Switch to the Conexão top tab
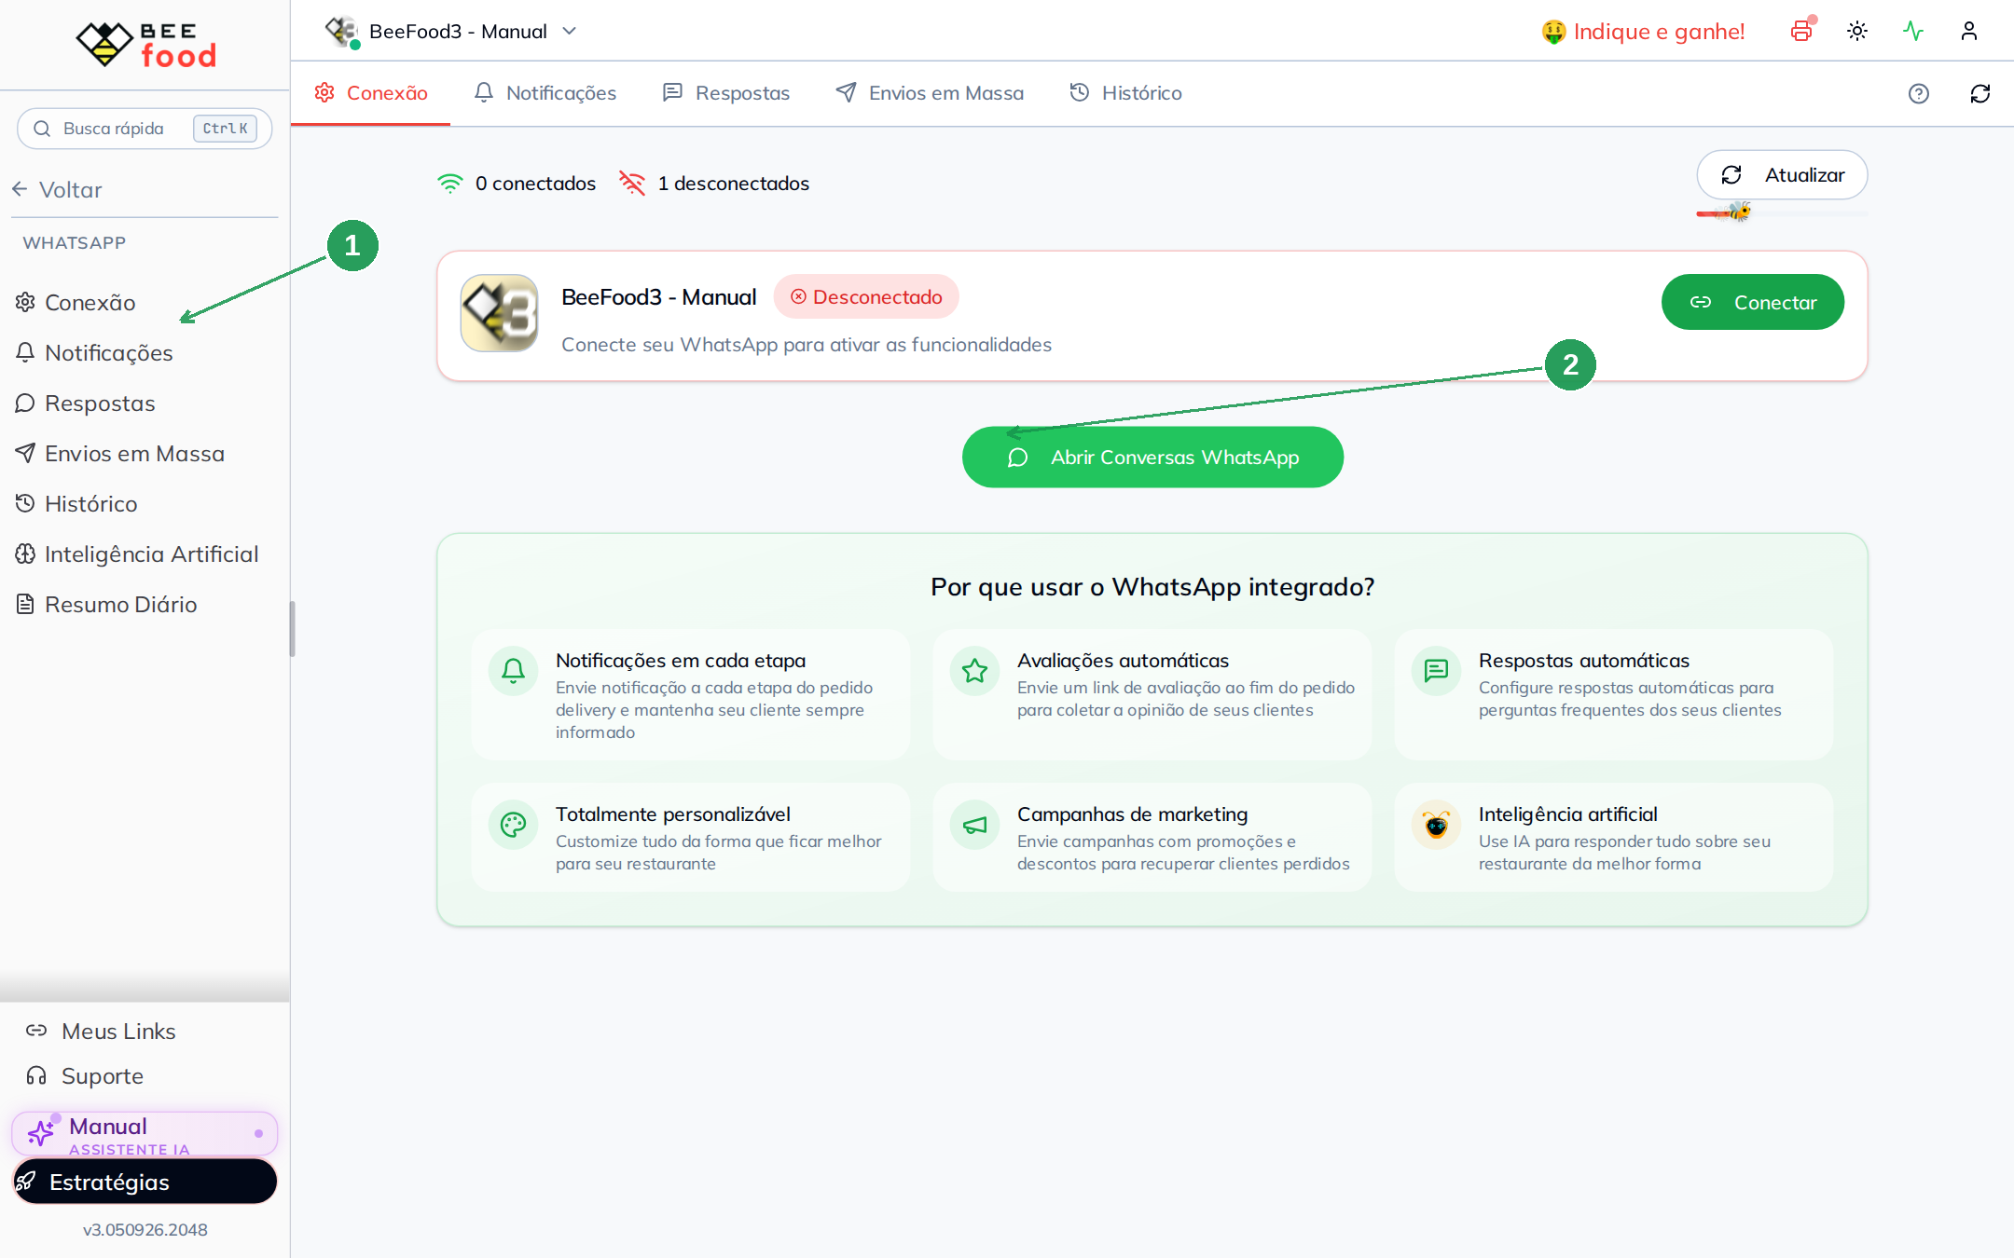 [x=371, y=93]
